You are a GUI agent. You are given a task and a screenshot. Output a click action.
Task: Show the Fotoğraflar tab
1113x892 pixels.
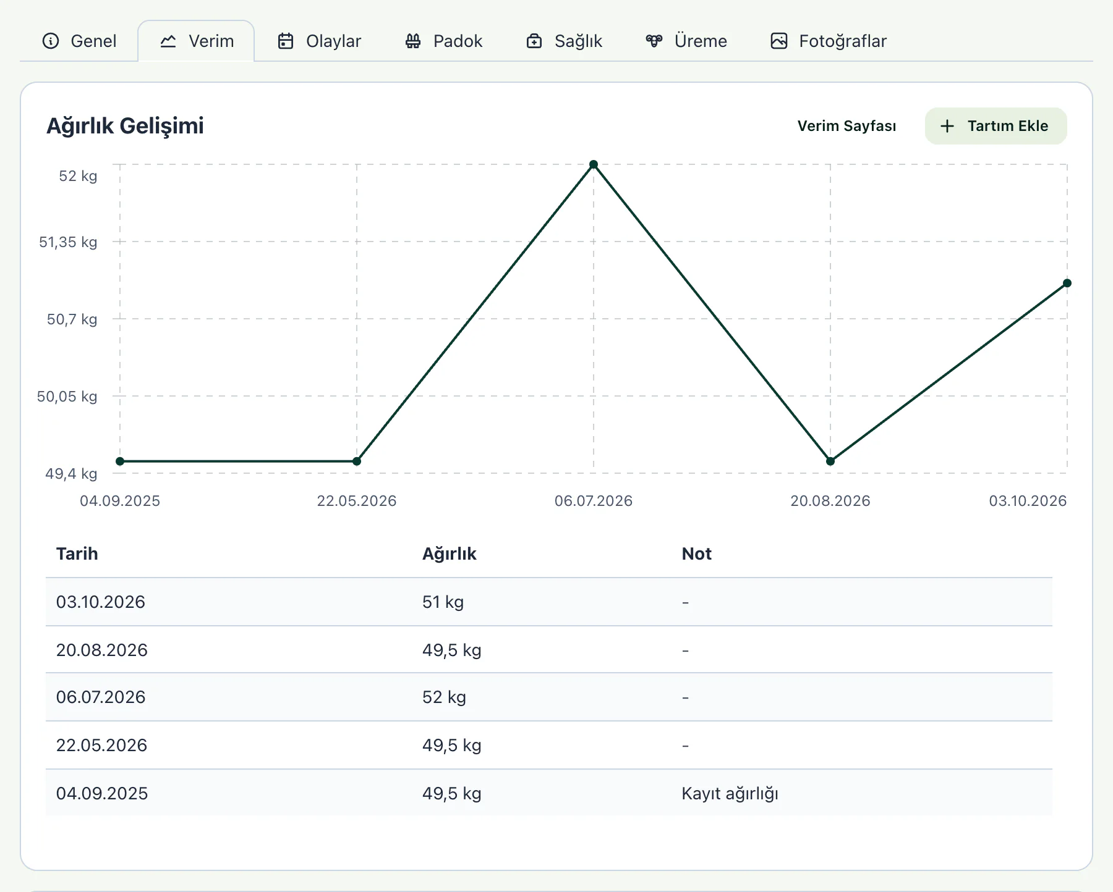(829, 41)
